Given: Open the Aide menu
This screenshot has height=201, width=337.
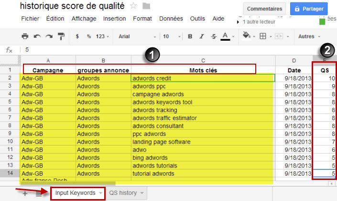Looking at the screenshot, I should coord(218,19).
